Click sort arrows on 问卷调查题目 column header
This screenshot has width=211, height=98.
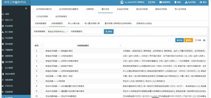[x=120, y=46]
